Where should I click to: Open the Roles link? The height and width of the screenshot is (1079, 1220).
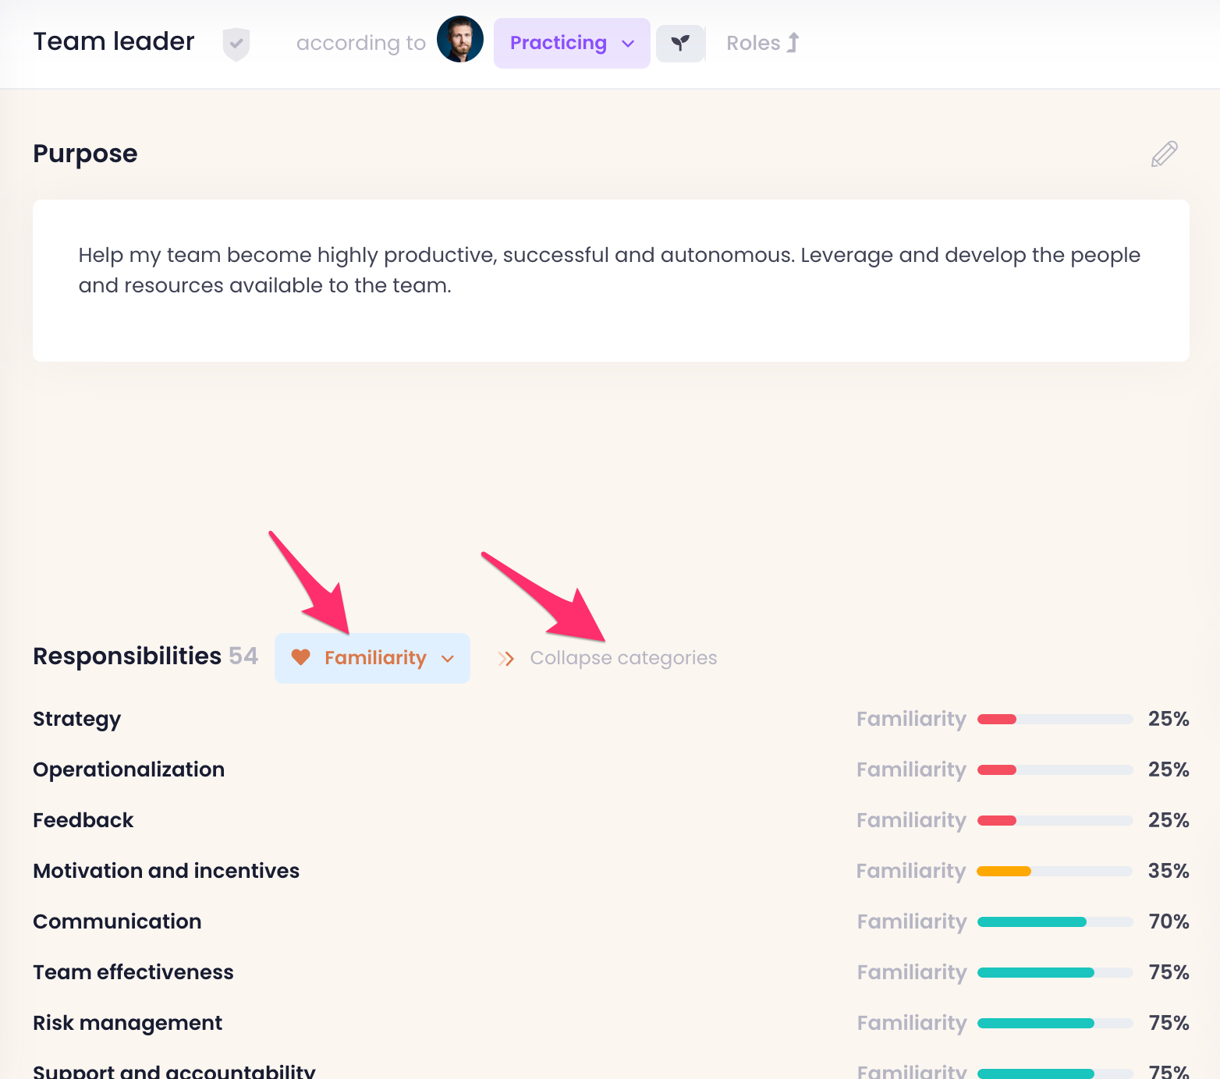point(753,43)
